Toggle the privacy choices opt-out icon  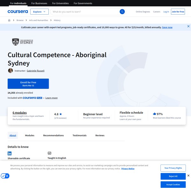click(5, 176)
